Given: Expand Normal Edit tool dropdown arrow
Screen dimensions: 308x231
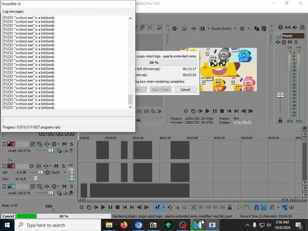Looking at the screenshot, I should point(164,207).
